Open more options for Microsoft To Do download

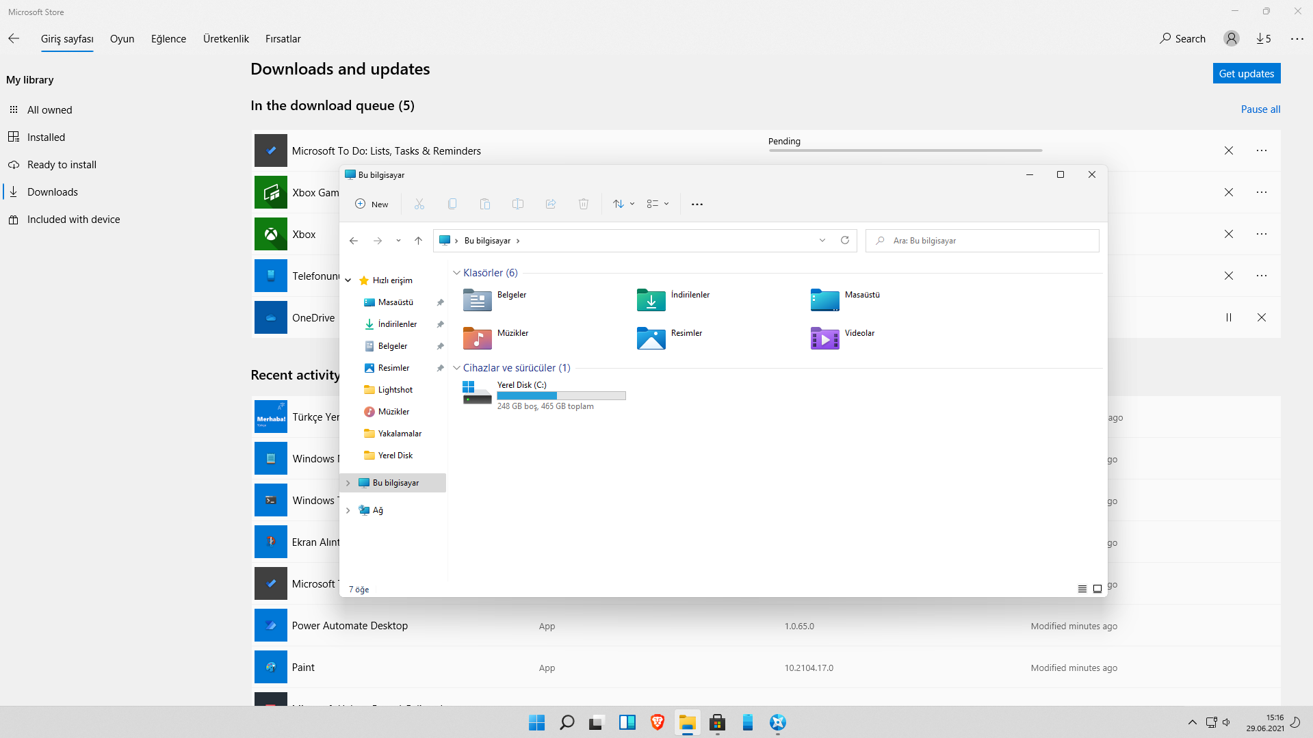(x=1262, y=150)
